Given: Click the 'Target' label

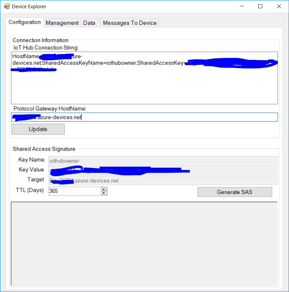Looking at the screenshot, I should (x=36, y=179).
